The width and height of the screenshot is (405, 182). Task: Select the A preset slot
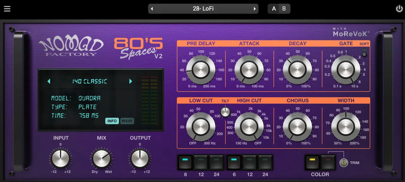[274, 9]
